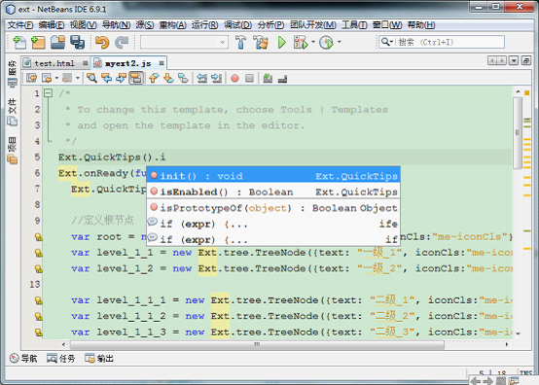Toggle Highlight Search in editor toolbar
The width and height of the screenshot is (539, 385).
(136, 79)
